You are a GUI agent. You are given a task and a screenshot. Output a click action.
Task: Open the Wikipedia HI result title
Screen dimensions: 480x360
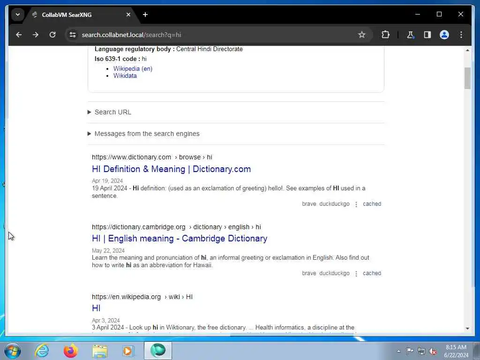[96, 308]
